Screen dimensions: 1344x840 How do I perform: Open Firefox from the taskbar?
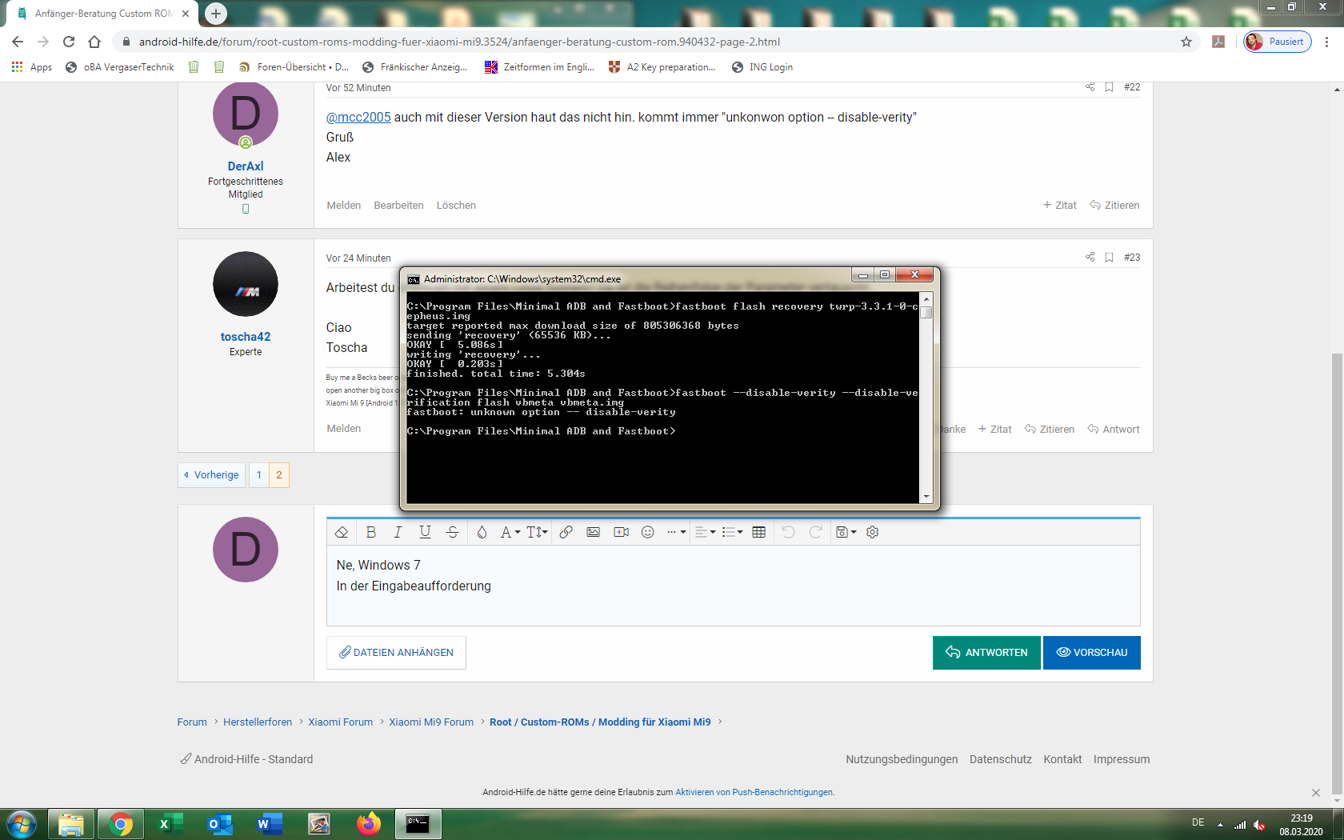[369, 824]
